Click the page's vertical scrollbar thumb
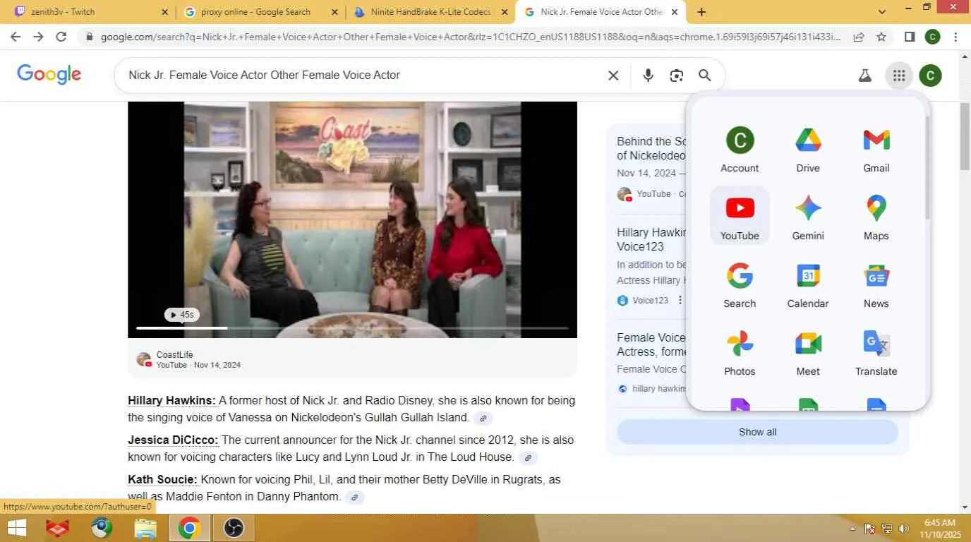 coord(965,136)
